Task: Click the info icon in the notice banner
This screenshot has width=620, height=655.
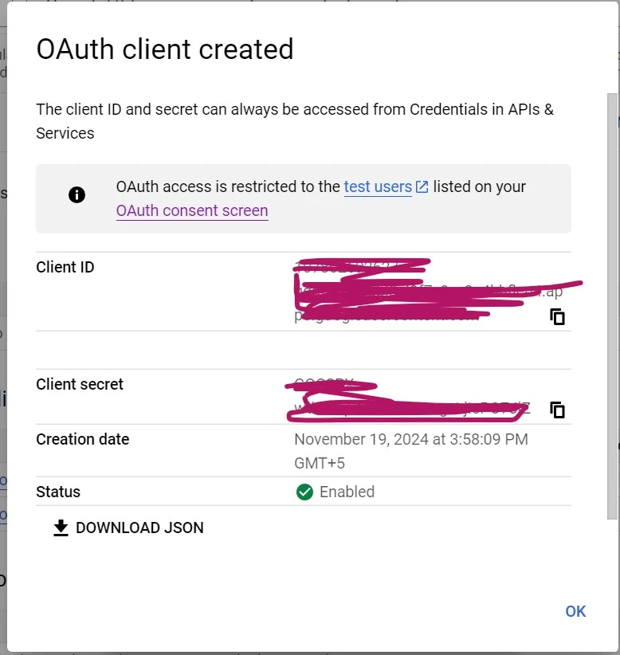Action: (77, 194)
